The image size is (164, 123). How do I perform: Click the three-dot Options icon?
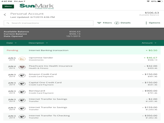[x=146, y=23]
